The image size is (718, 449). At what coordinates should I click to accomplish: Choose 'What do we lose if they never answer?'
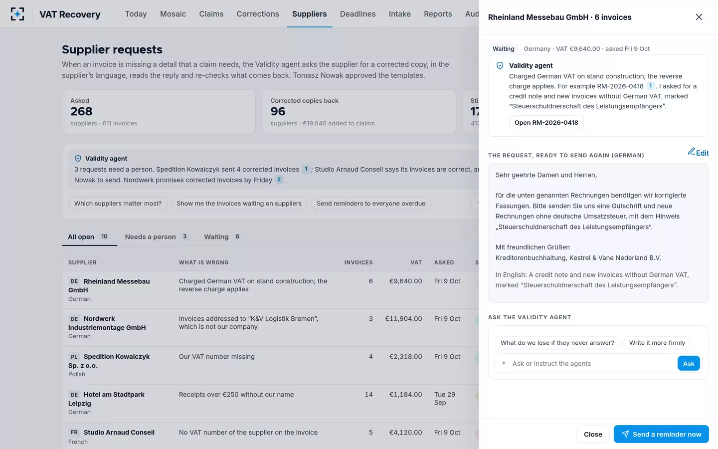tap(557, 343)
